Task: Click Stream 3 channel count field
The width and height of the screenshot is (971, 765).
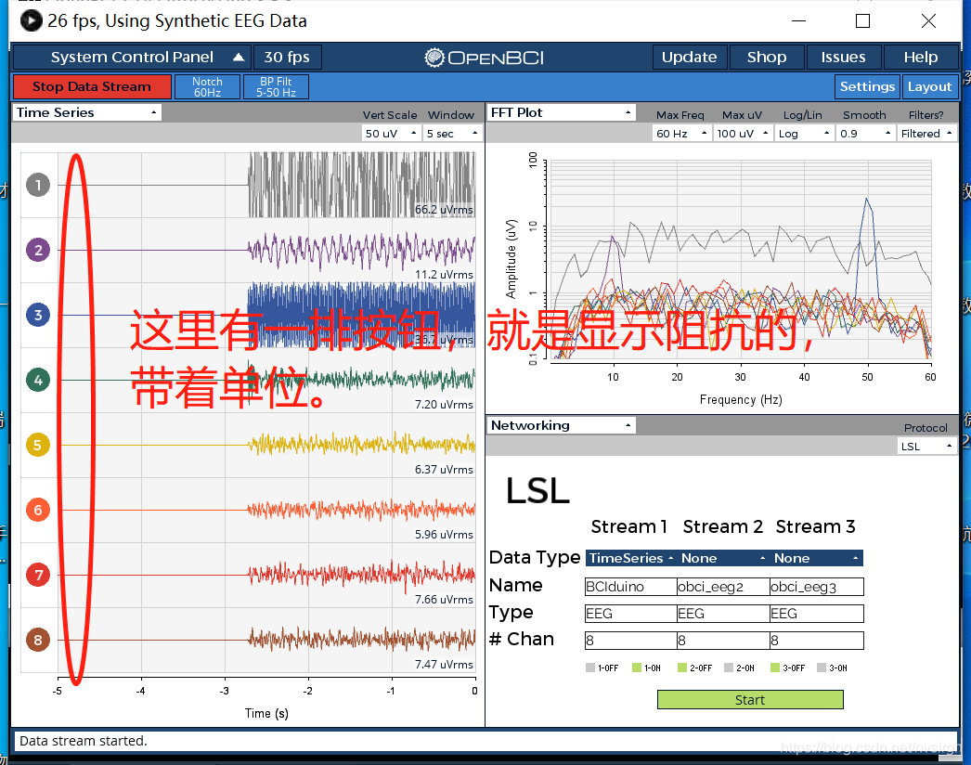Action: (817, 641)
